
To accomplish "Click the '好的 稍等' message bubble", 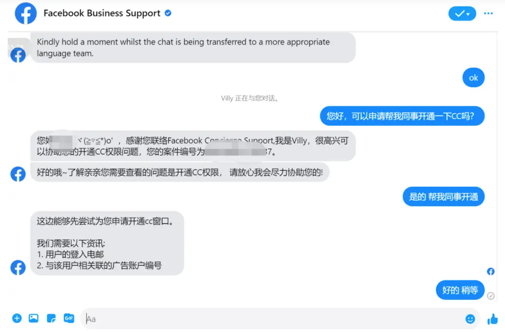I will pyautogui.click(x=460, y=290).
